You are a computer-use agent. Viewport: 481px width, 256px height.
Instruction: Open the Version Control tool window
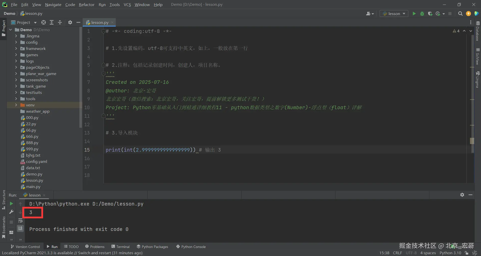(x=25, y=247)
